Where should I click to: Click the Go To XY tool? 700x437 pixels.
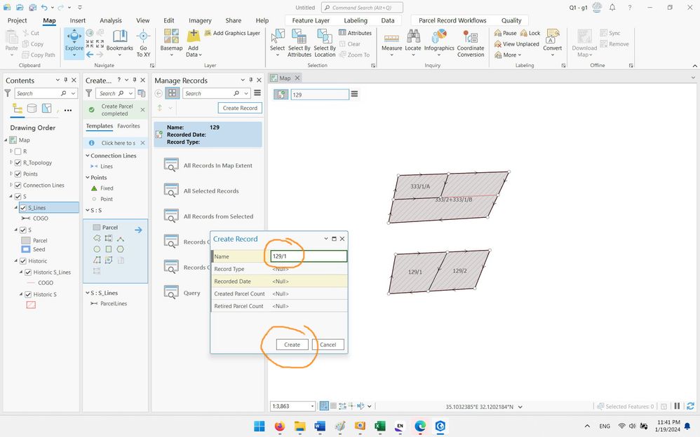click(143, 43)
